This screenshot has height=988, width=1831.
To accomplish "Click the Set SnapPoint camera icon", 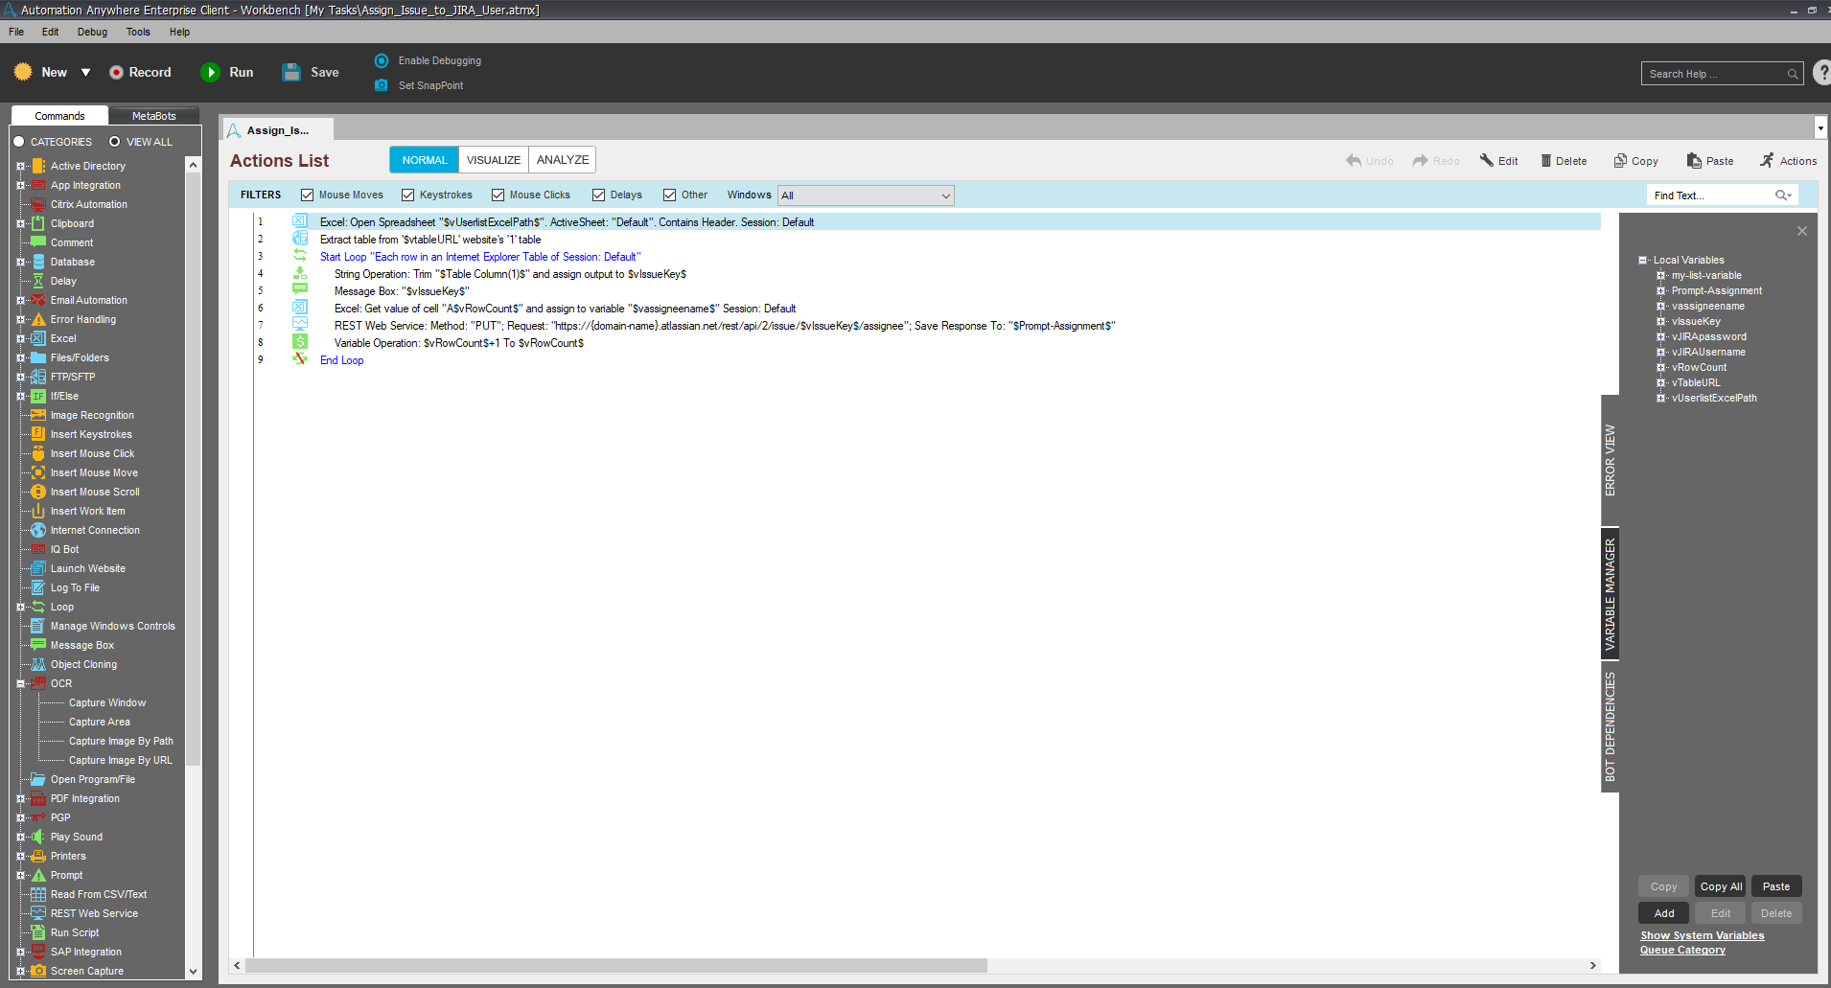I will tap(382, 85).
